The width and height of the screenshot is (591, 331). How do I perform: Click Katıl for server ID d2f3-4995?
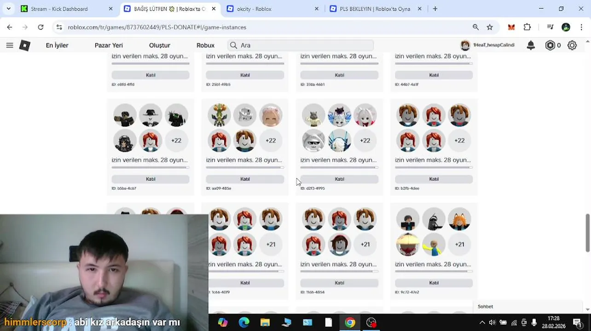339,179
